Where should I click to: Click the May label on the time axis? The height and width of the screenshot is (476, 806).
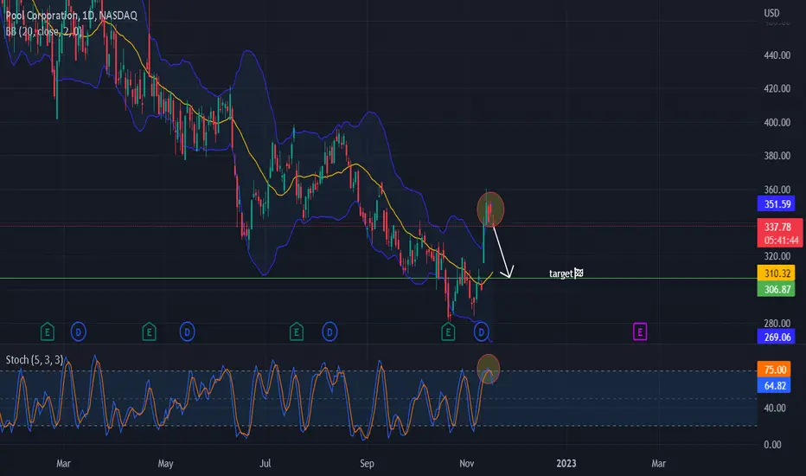[165, 464]
